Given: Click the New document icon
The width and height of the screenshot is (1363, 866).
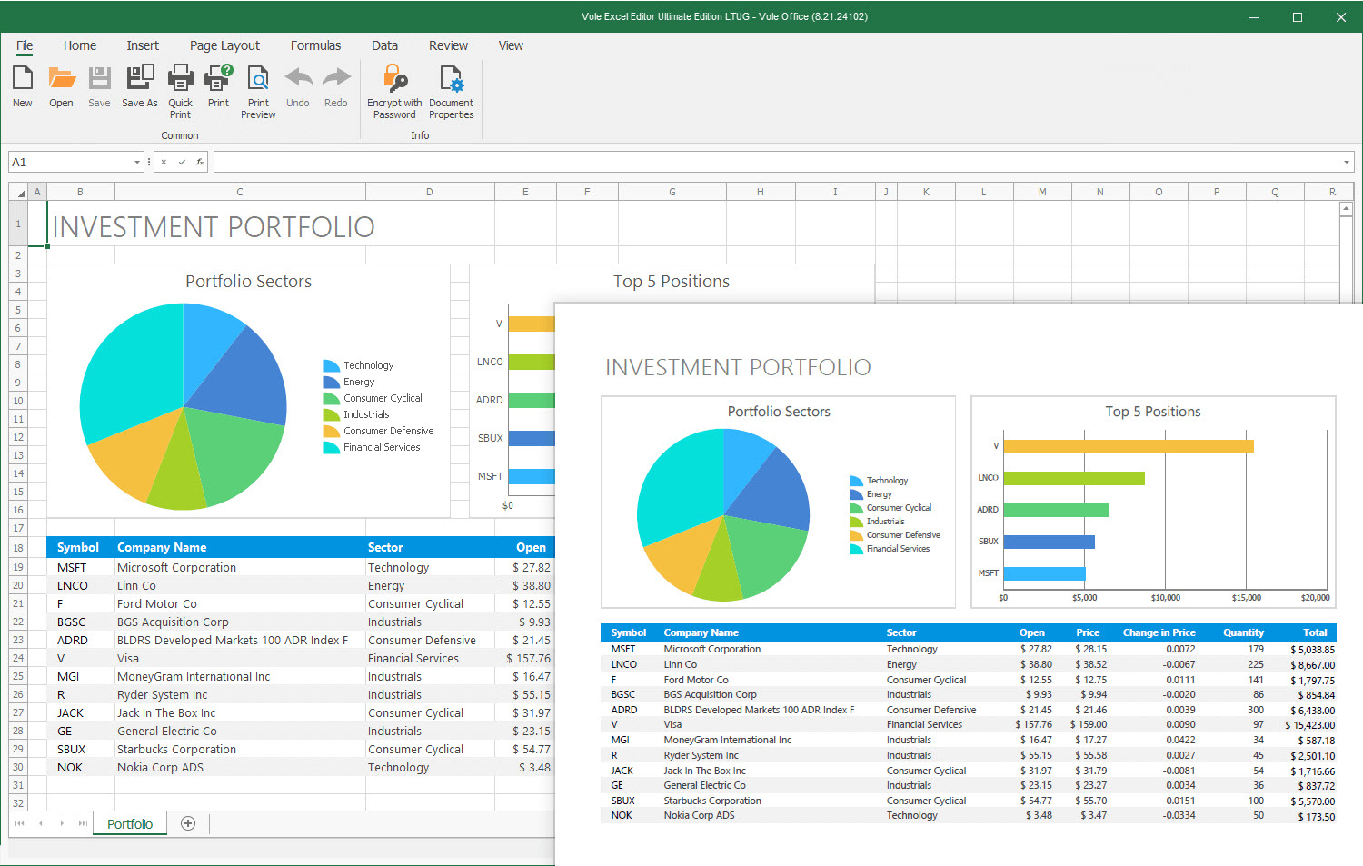Looking at the screenshot, I should pyautogui.click(x=23, y=79).
